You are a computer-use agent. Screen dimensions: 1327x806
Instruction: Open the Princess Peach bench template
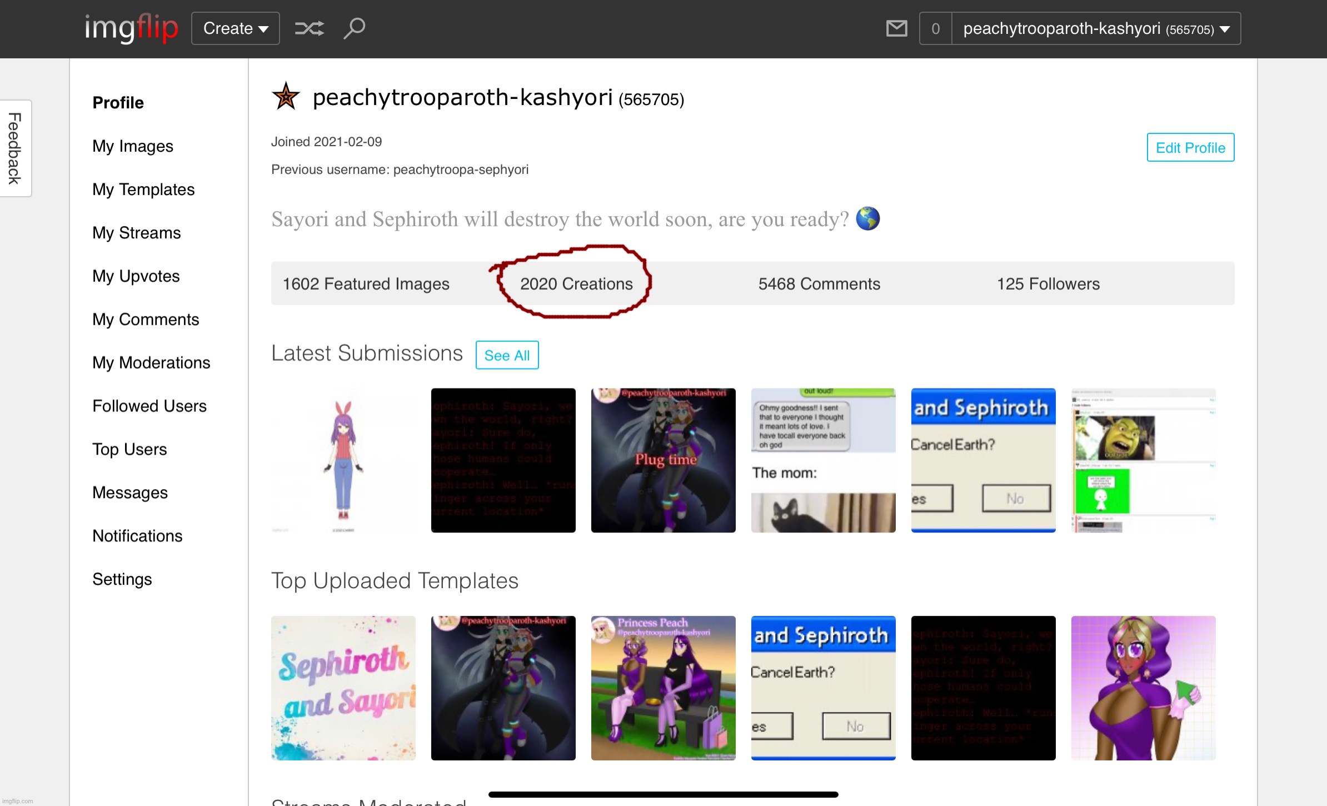point(663,688)
